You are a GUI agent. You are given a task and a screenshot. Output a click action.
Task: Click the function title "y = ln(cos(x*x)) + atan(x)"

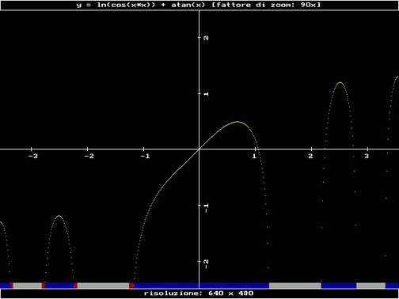click(x=141, y=5)
